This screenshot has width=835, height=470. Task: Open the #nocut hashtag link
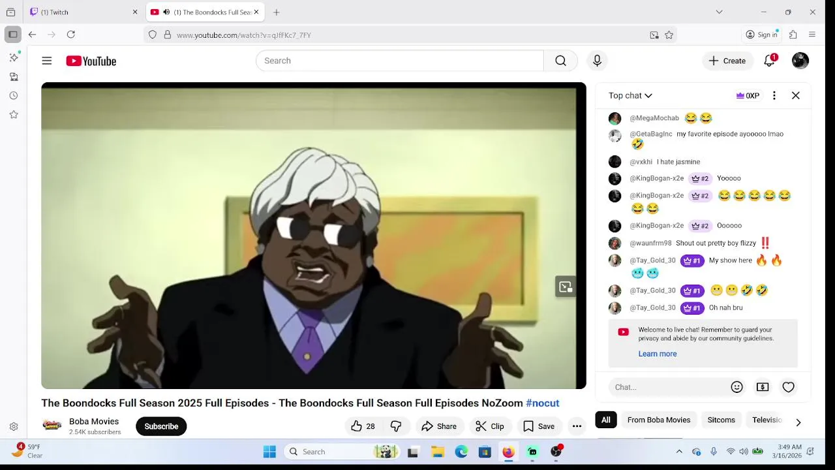(x=543, y=403)
